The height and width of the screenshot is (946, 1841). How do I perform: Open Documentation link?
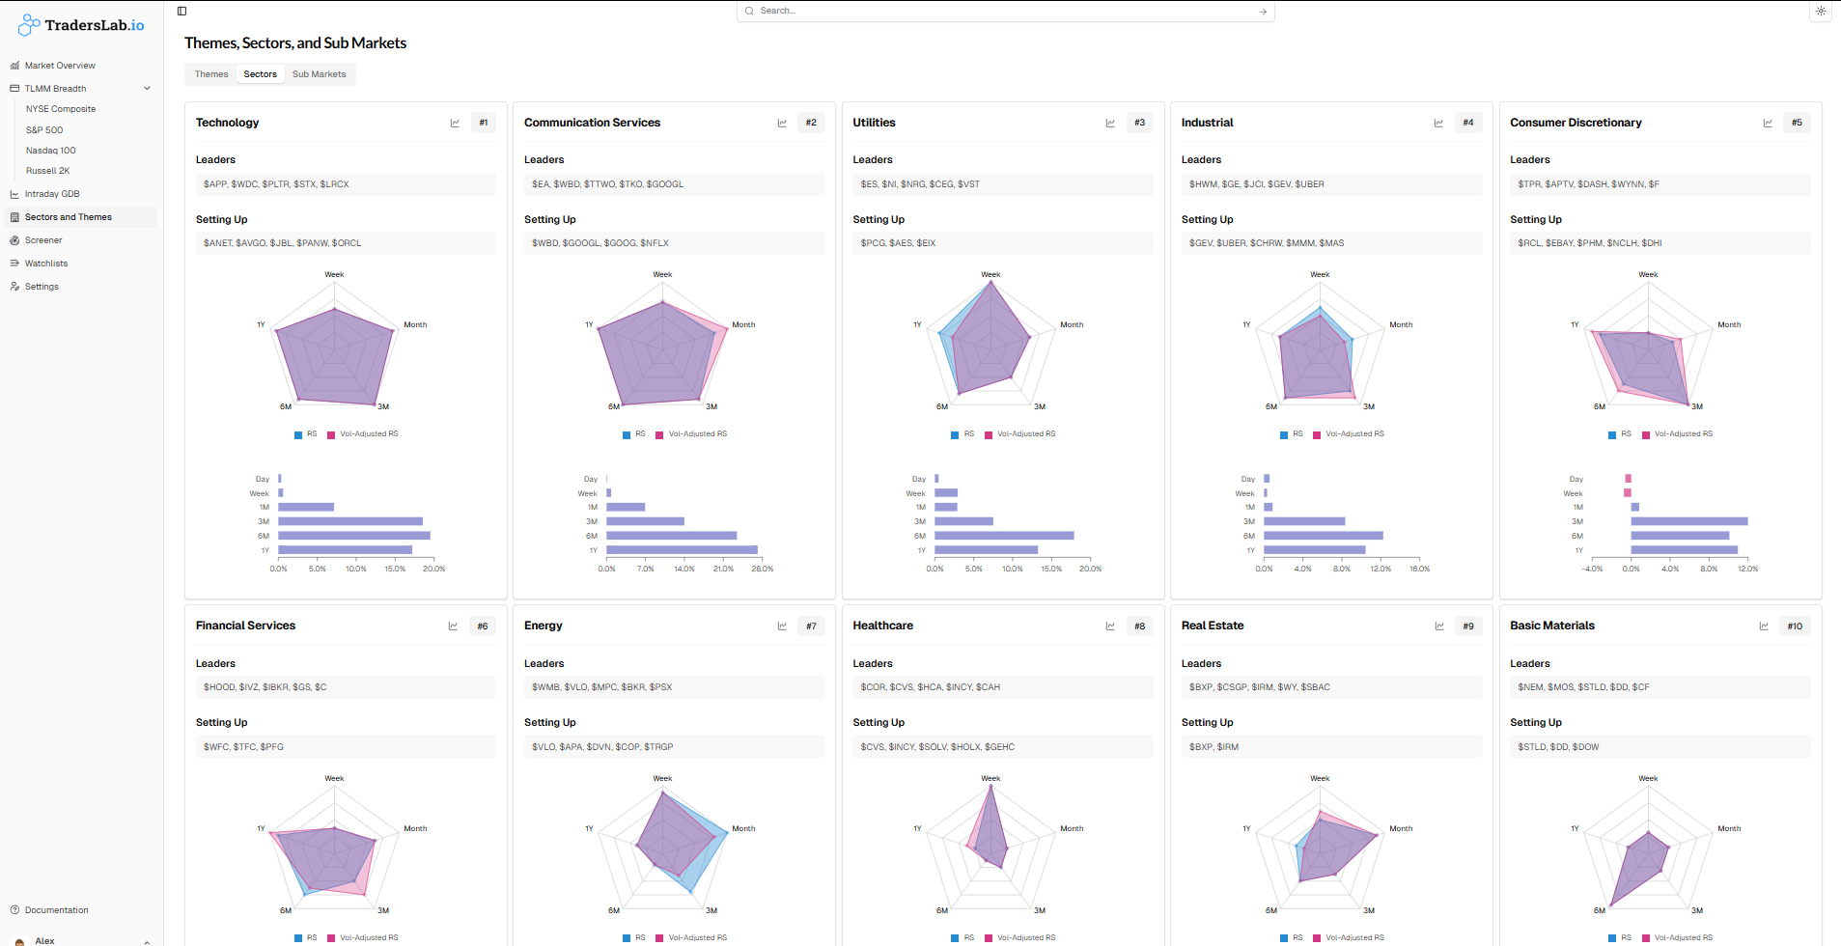pos(56,910)
